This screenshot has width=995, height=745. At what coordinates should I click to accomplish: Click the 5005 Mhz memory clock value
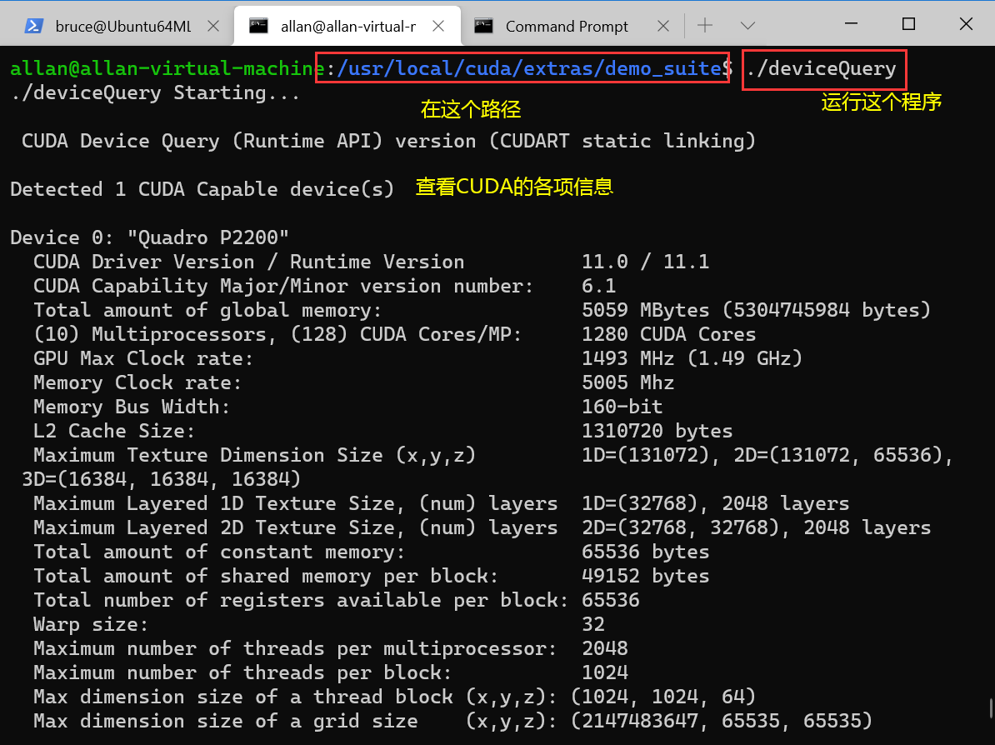(628, 382)
